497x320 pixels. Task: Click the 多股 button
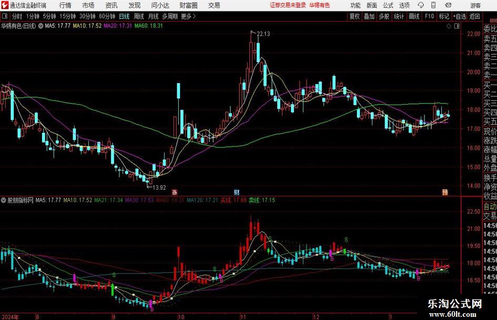[x=384, y=16]
